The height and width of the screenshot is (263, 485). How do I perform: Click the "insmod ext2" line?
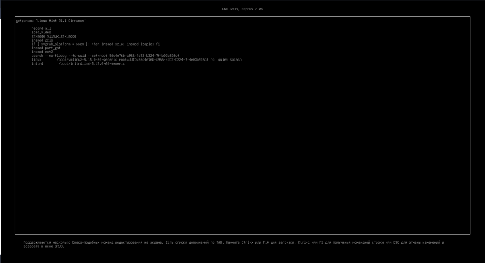coord(42,52)
